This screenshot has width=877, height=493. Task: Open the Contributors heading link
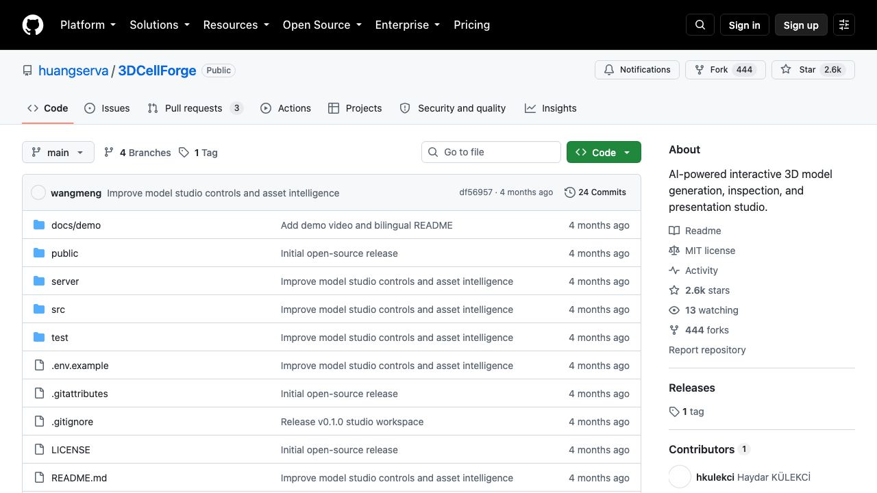point(709,449)
